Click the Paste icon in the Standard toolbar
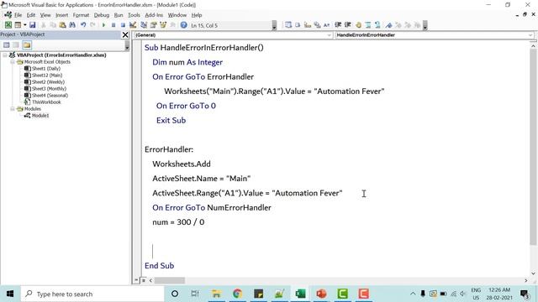The image size is (538, 302). click(x=62, y=25)
